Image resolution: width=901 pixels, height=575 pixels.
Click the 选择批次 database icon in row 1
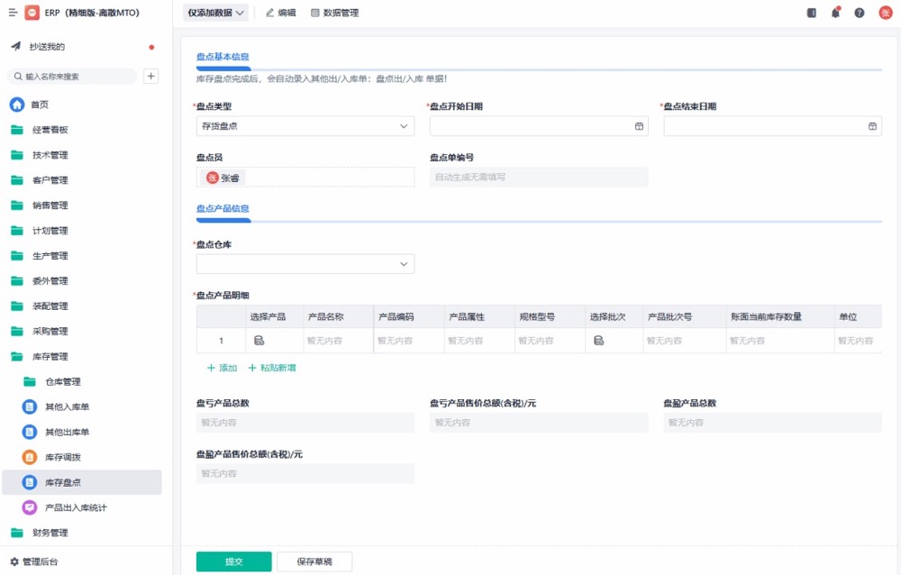(598, 341)
